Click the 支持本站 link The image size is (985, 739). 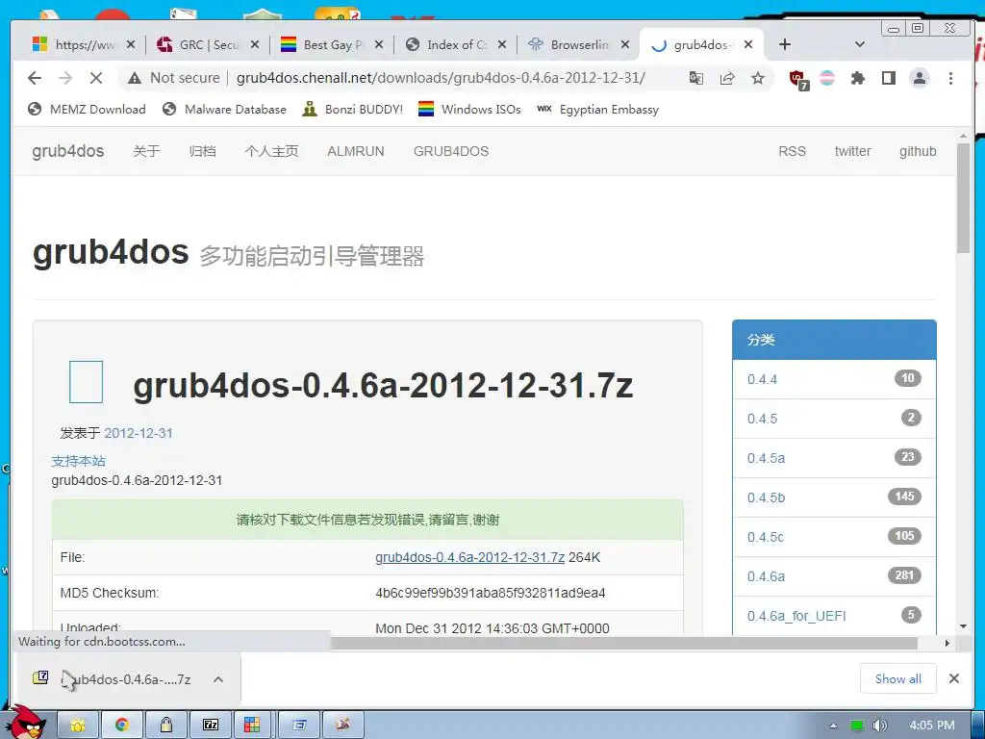tap(78, 461)
